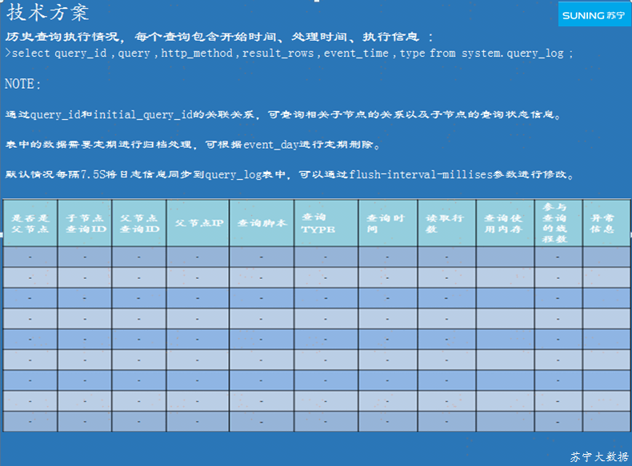Click the note about initial_query_id relation
The image size is (632, 466).
(283, 115)
